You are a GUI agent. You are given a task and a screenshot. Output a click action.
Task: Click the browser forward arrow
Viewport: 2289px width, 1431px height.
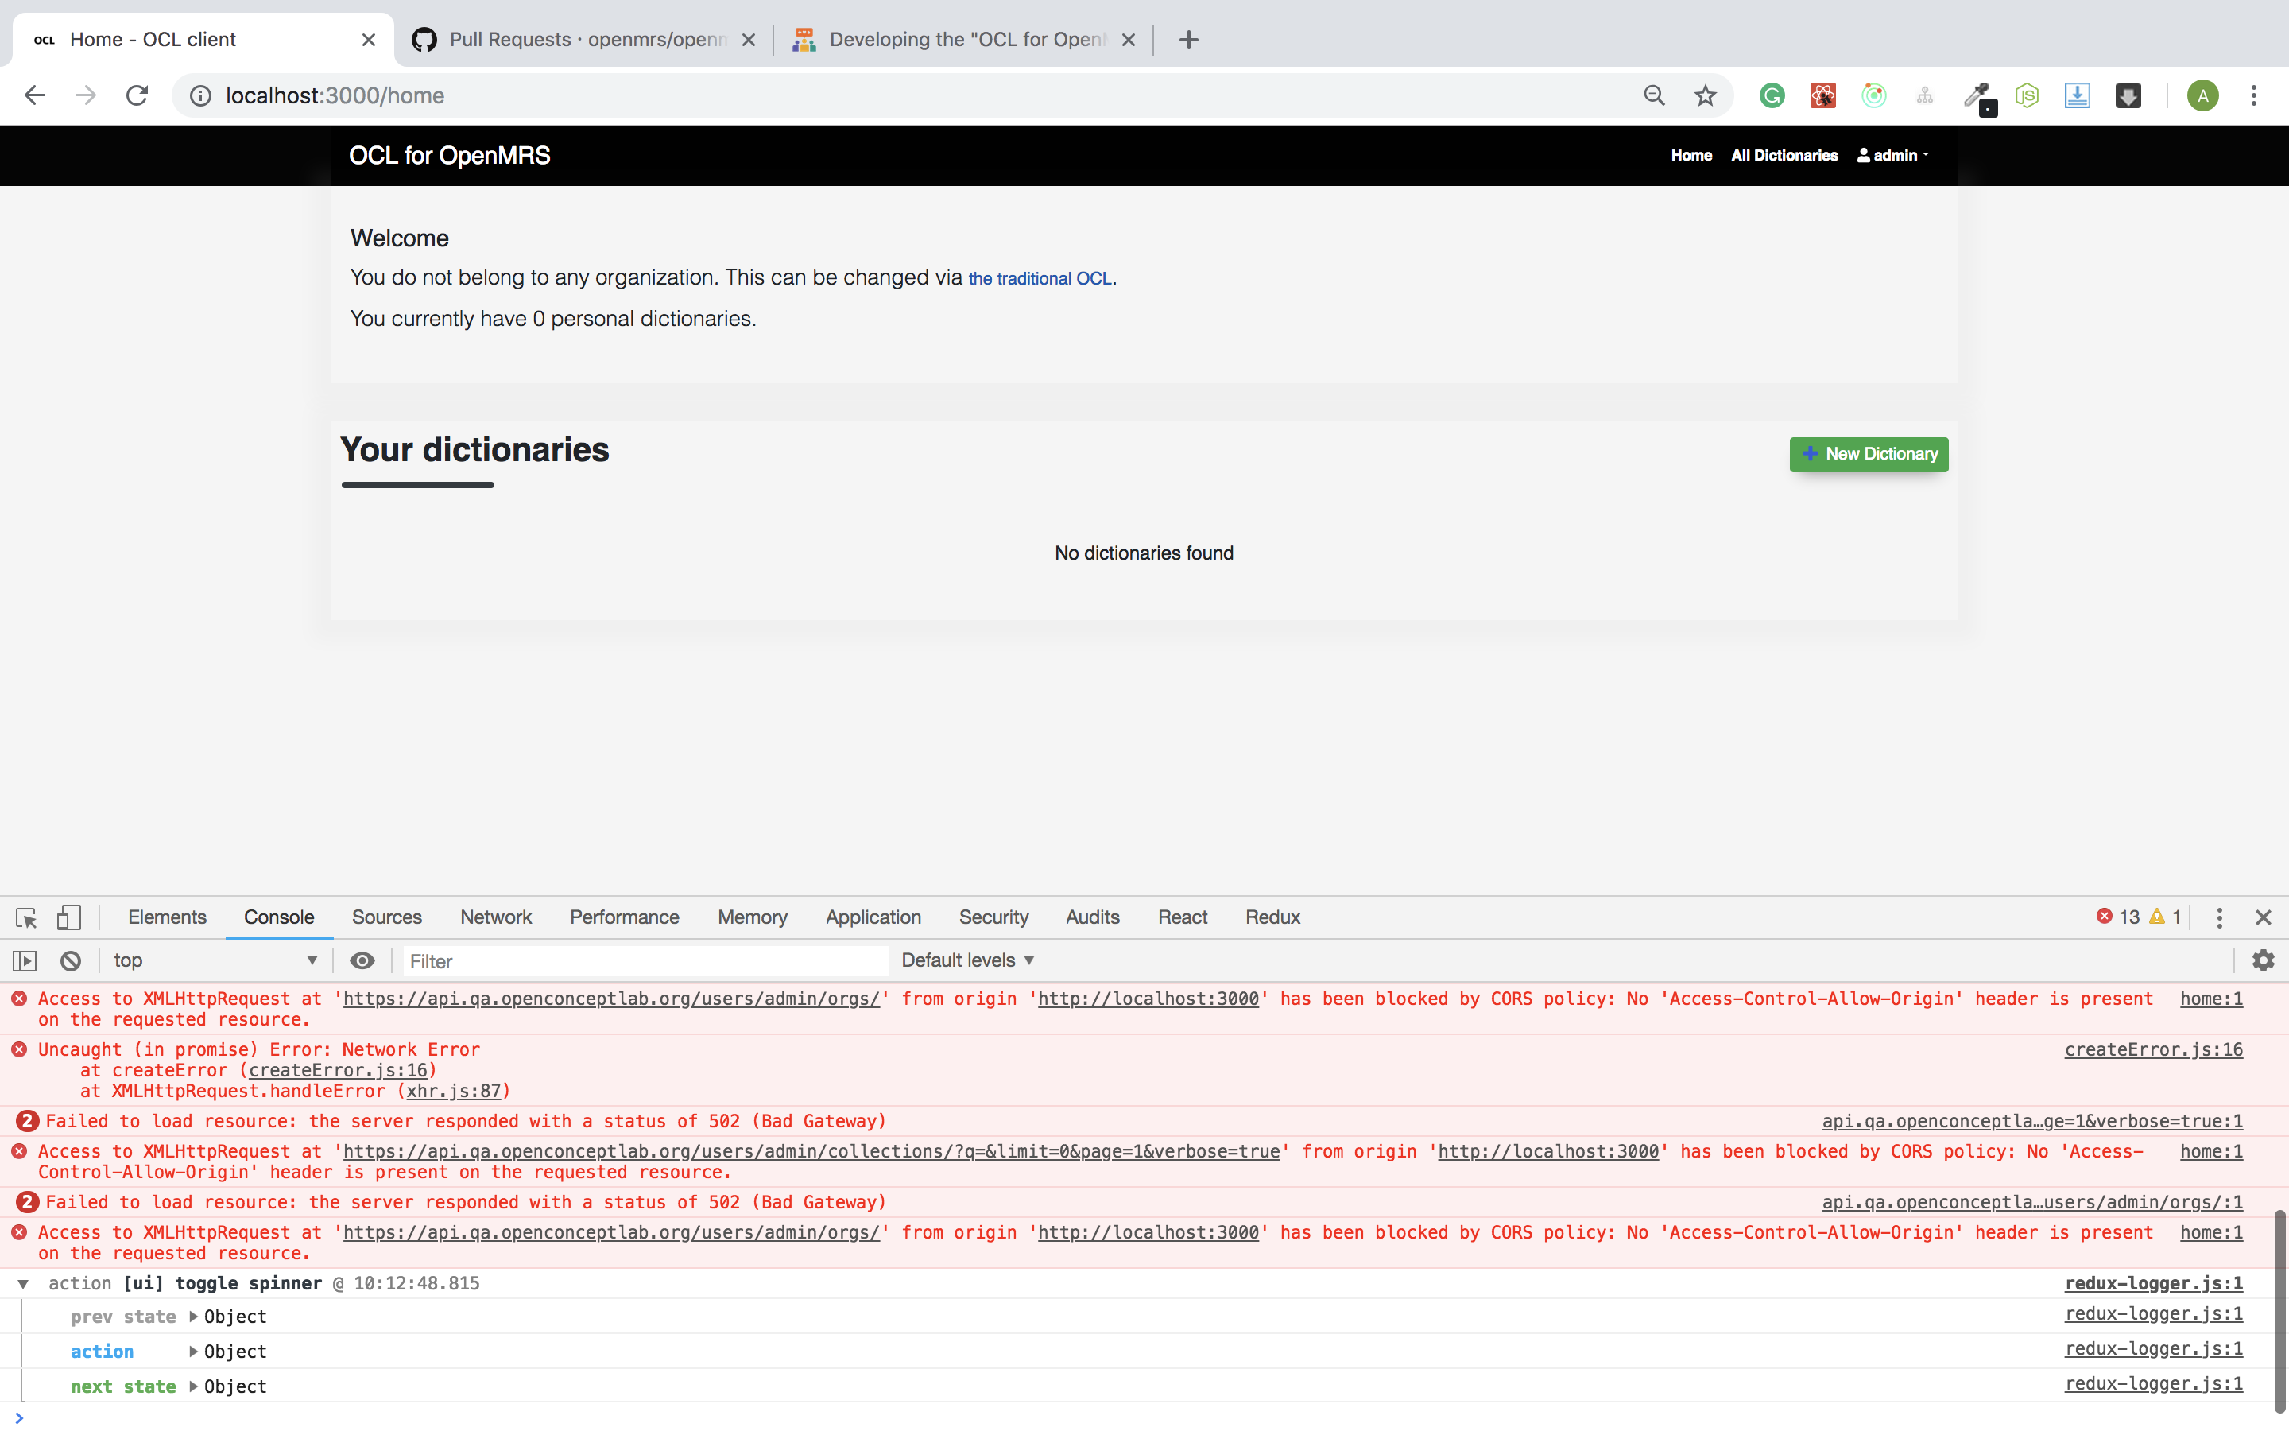(86, 95)
